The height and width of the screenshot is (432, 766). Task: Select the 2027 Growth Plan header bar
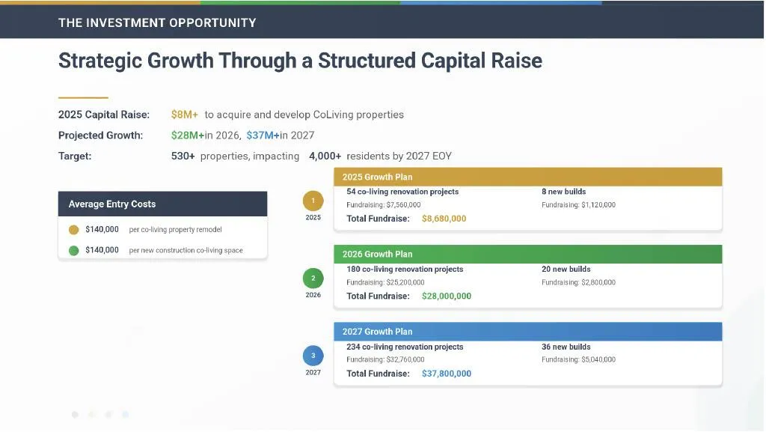[527, 332]
